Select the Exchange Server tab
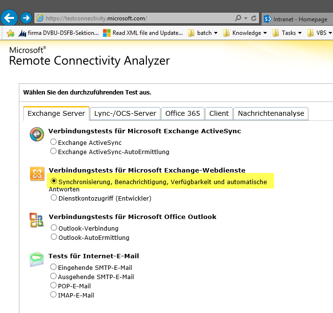 (x=56, y=113)
